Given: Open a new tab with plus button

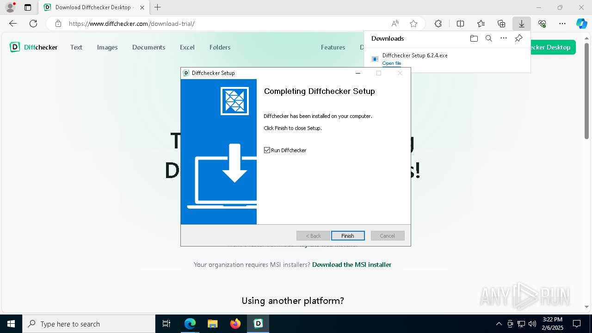Looking at the screenshot, I should point(158,7).
